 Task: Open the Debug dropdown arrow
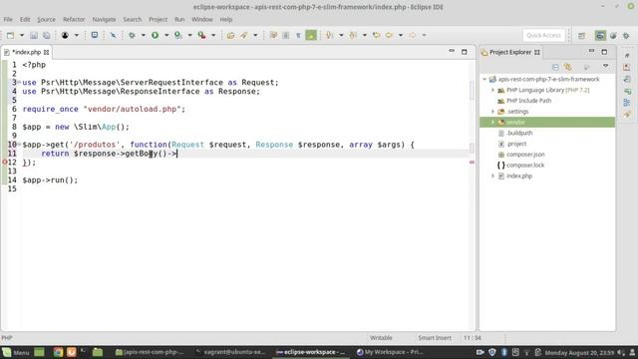pyautogui.click(x=143, y=36)
